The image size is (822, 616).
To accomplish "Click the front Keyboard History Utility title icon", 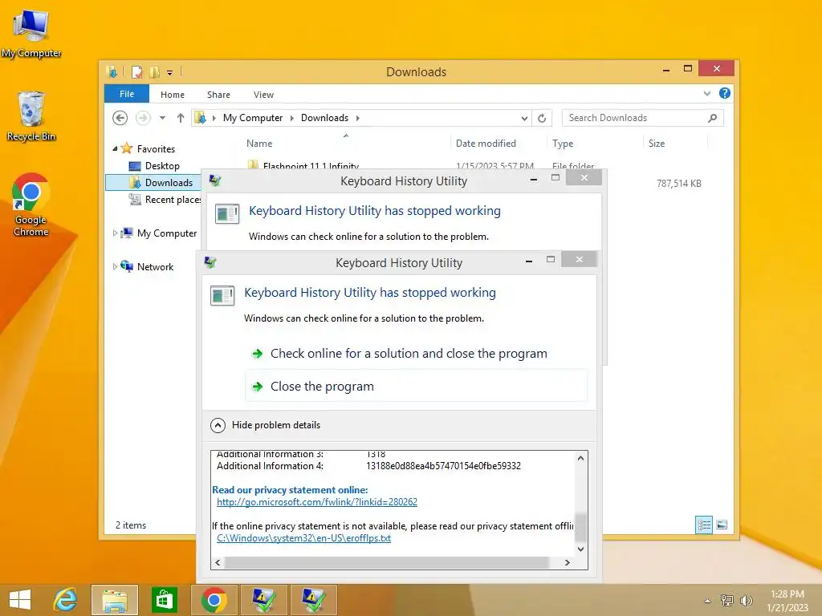I will 210,262.
